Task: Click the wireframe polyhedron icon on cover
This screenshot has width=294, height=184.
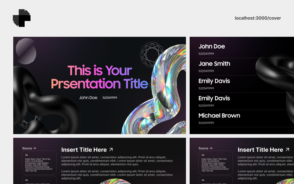Action: click(x=151, y=54)
